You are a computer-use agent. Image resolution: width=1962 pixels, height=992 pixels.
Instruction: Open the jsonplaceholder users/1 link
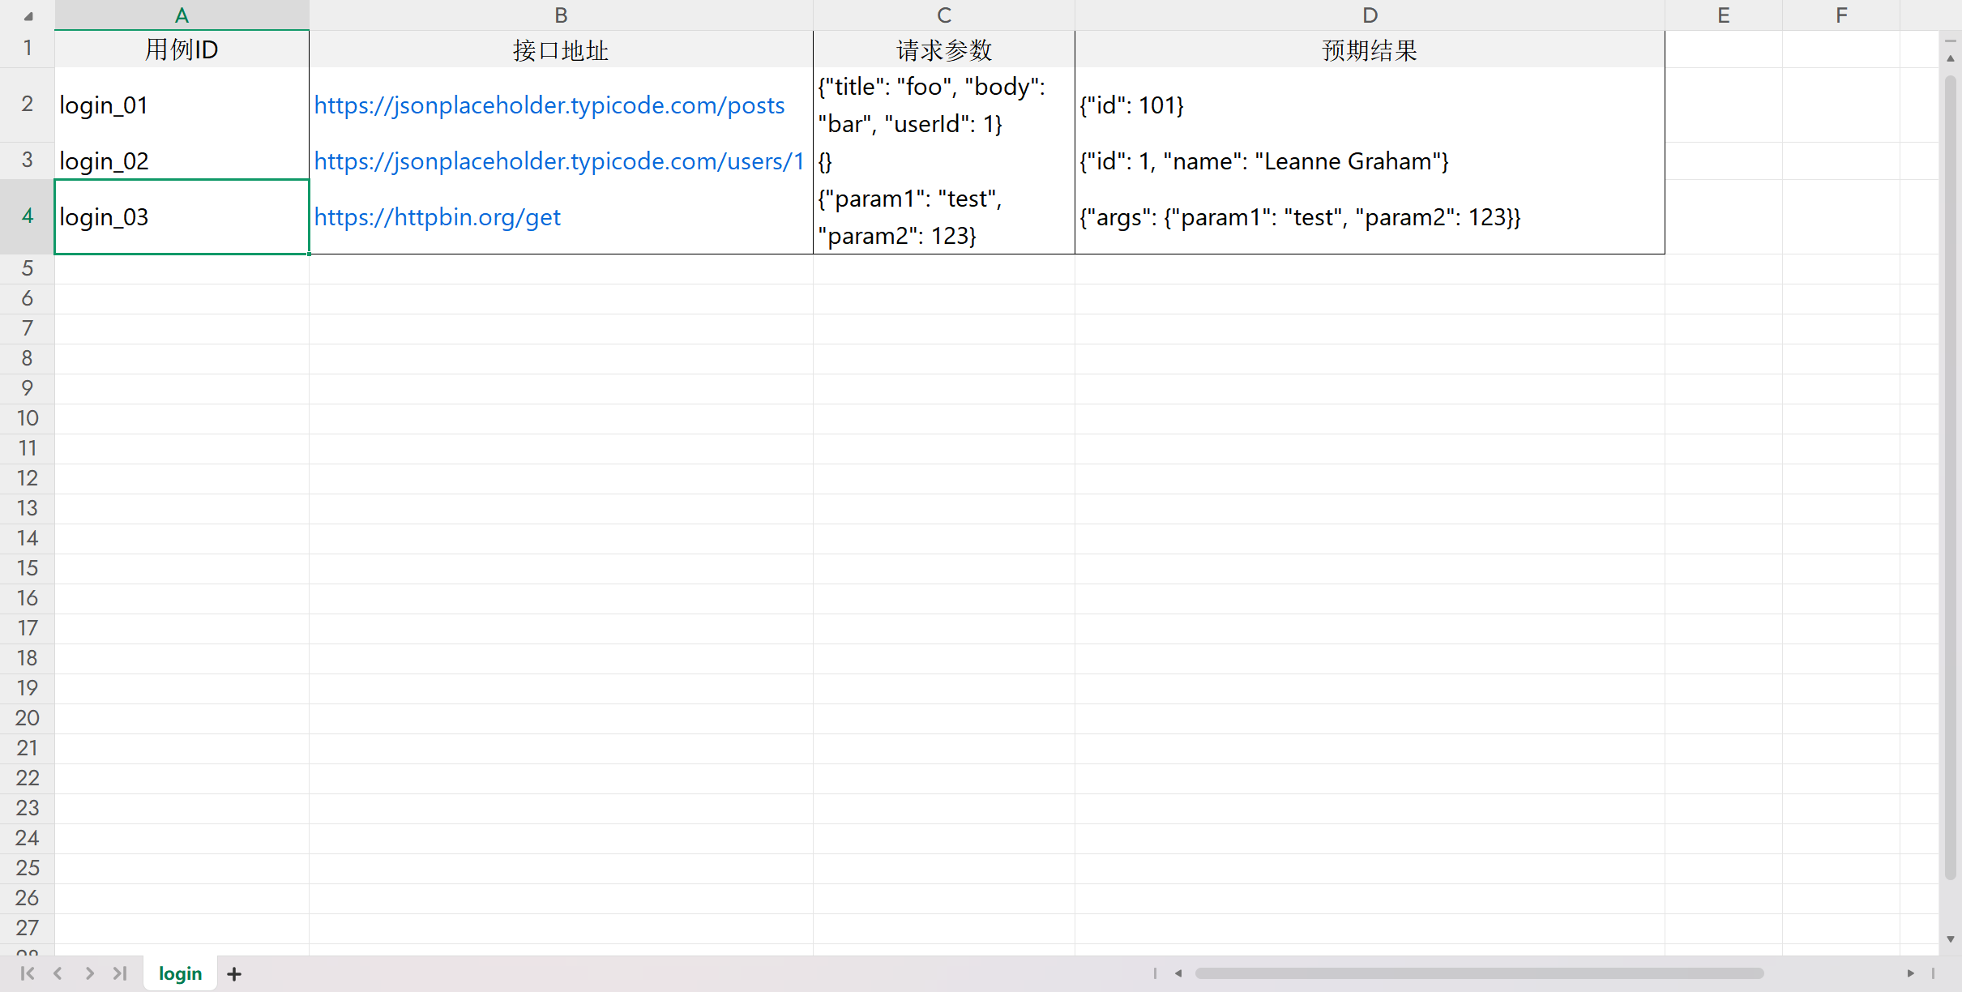tap(558, 161)
